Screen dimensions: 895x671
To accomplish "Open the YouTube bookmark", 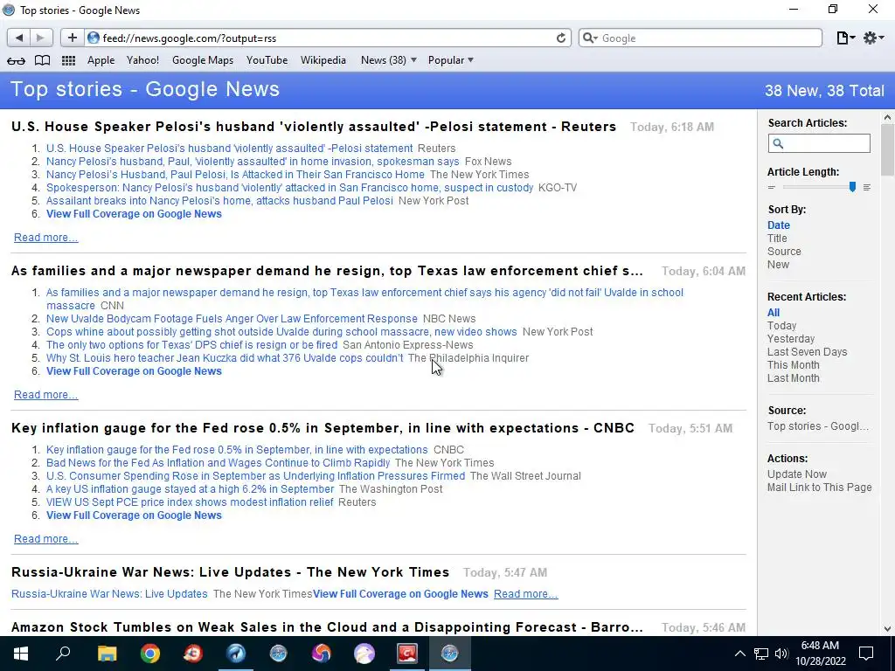I will point(267,60).
